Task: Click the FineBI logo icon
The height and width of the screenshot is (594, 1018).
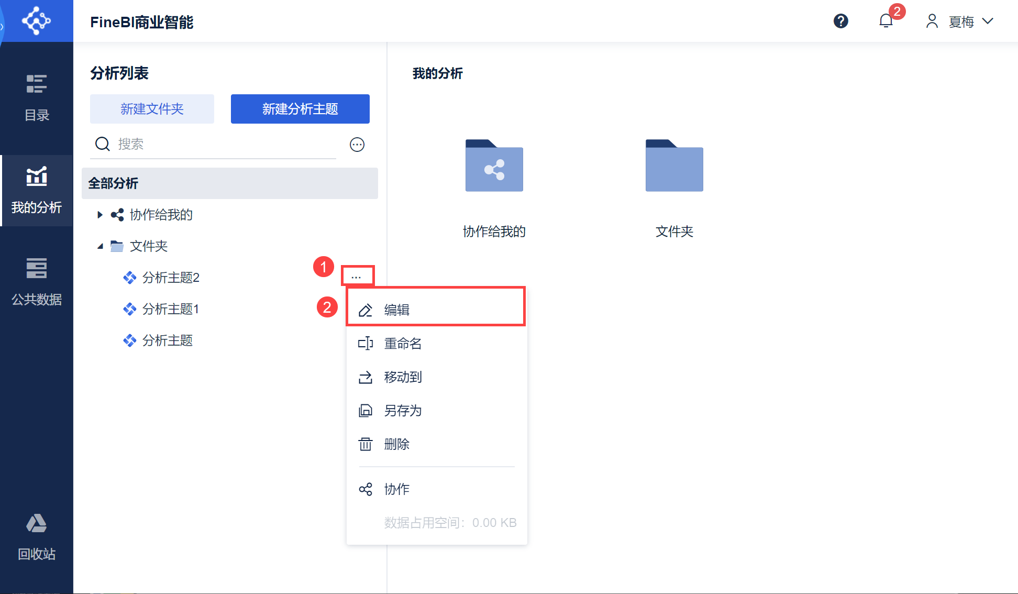Action: (36, 21)
